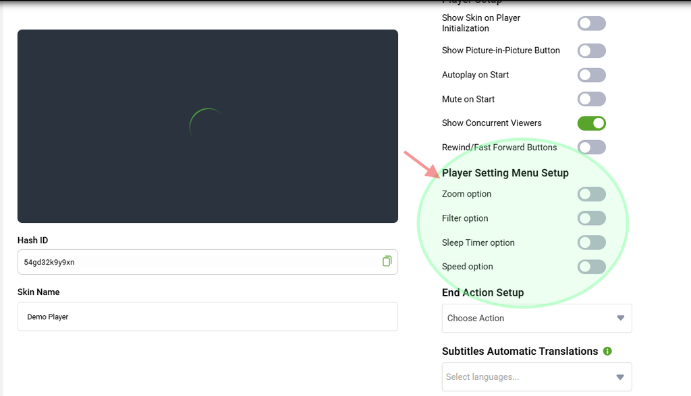Viewport: 691px width, 396px height.
Task: Select the Player Setting Menu Setup heading
Action: click(505, 173)
